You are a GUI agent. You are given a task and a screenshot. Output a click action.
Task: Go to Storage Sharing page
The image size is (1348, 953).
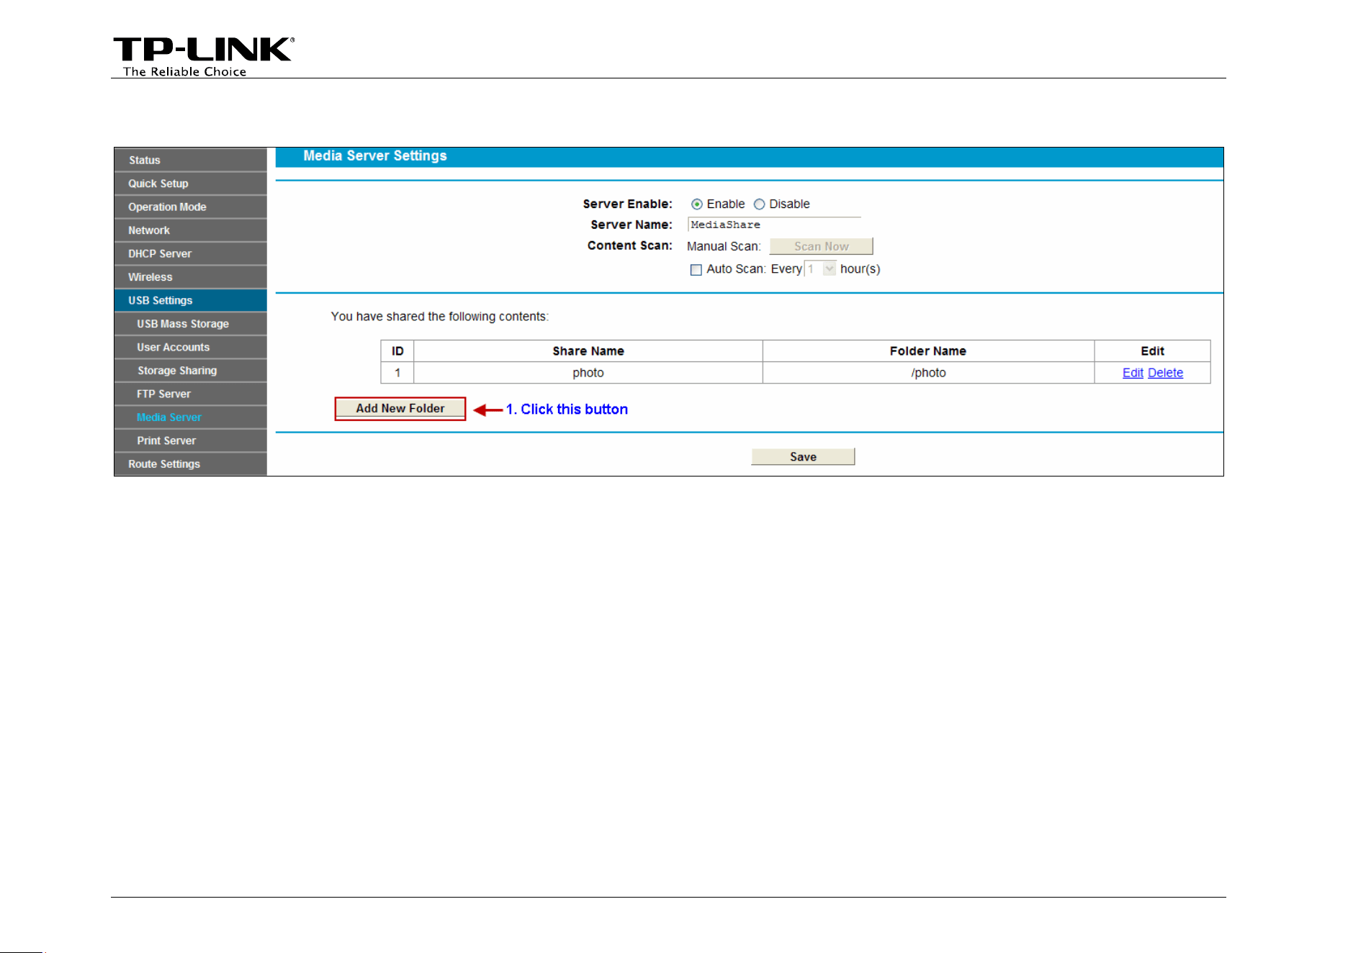pos(190,371)
